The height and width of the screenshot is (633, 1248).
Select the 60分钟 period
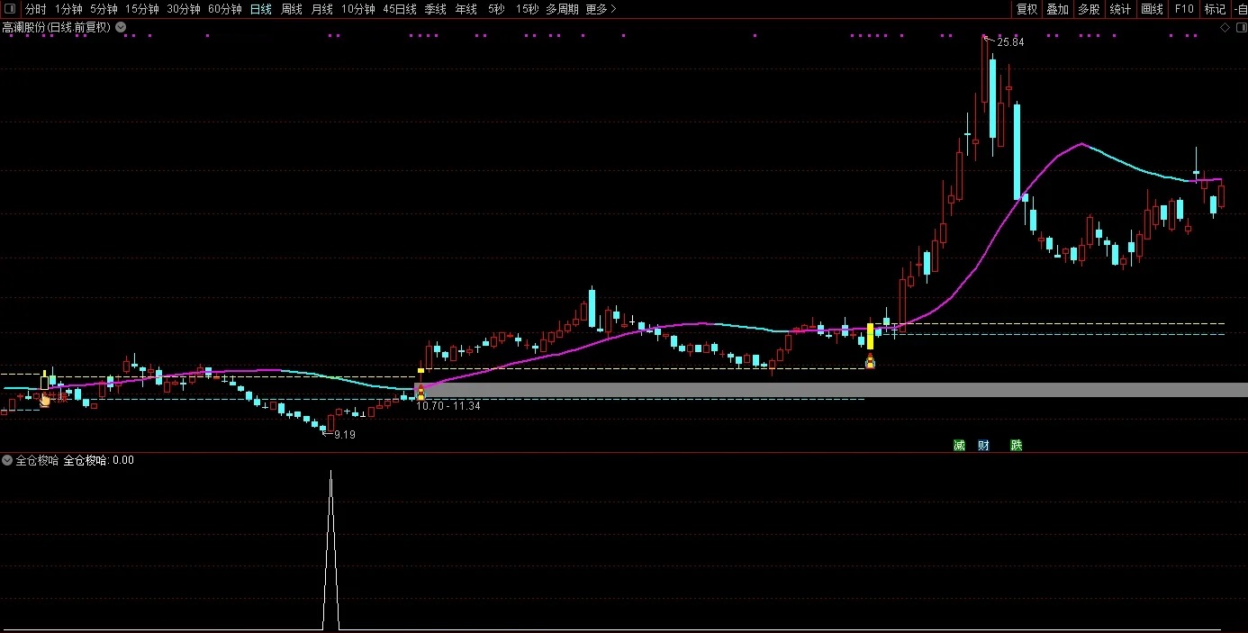pyautogui.click(x=224, y=9)
